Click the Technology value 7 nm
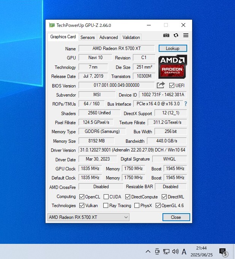235x259 pixels. coord(93,67)
